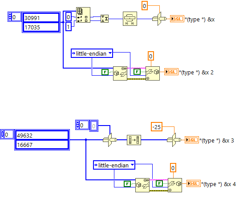Click the SGL indicator labeled *(type *) &x 2
243x199 pixels.
(x=171, y=72)
